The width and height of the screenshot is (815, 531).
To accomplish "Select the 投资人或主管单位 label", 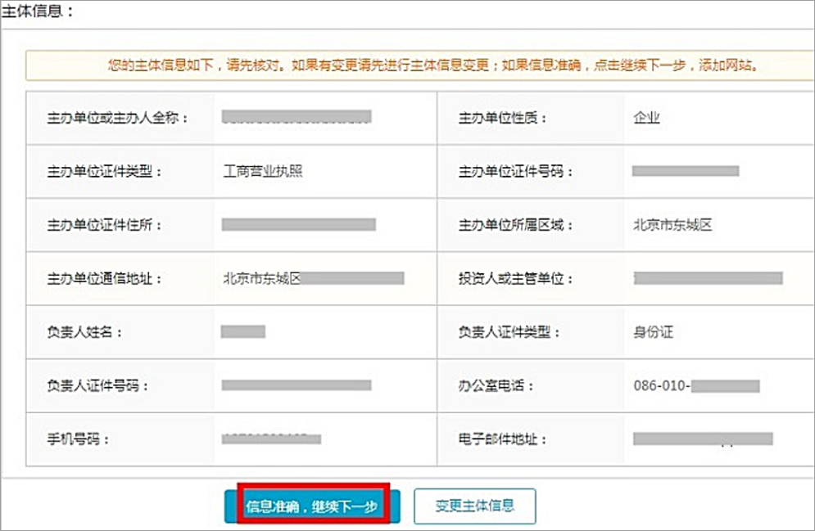I will click(516, 278).
